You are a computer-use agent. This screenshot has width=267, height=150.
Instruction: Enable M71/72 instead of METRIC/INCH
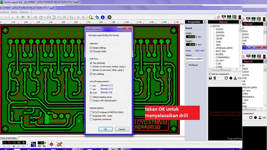click(x=91, y=112)
